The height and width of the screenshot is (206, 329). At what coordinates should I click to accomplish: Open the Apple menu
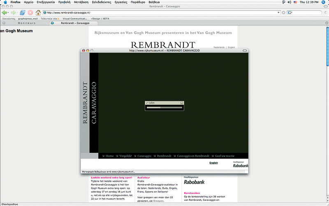5,2
